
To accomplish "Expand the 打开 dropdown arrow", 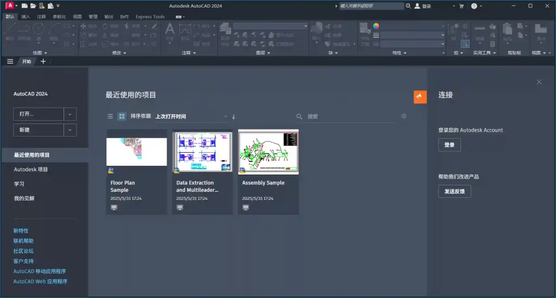I will [70, 114].
